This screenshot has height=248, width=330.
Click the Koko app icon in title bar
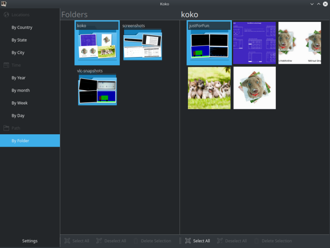[4, 4]
